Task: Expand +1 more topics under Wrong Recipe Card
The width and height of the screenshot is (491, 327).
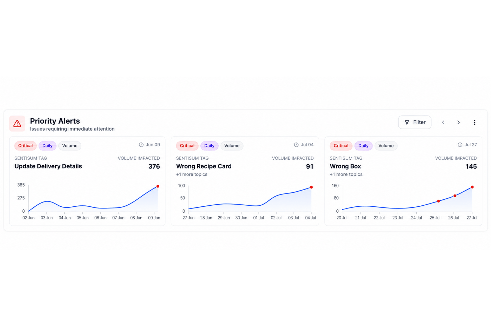Action: [192, 174]
